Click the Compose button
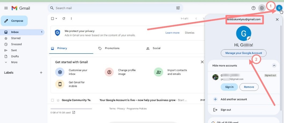This screenshot has width=284, height=123. click(14, 21)
